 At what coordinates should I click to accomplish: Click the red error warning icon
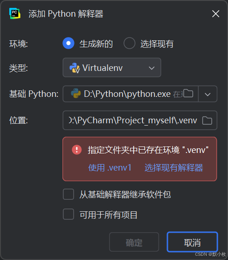[77, 150]
